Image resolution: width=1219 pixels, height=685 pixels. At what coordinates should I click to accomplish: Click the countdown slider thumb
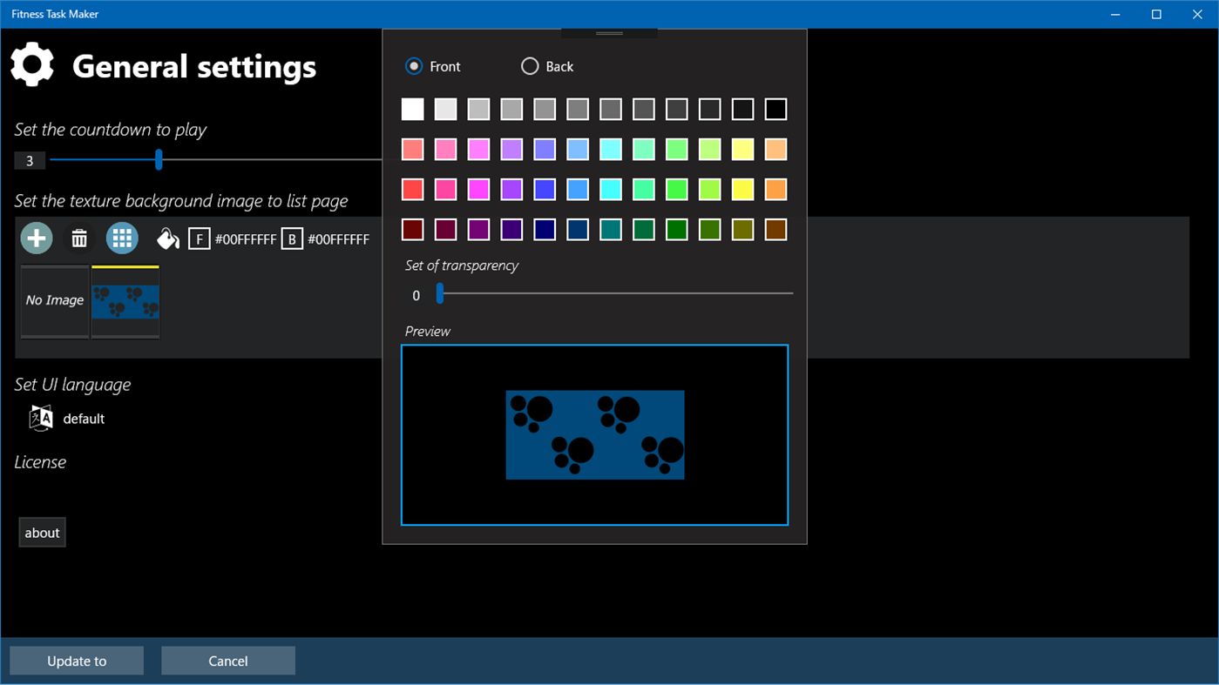tap(159, 159)
